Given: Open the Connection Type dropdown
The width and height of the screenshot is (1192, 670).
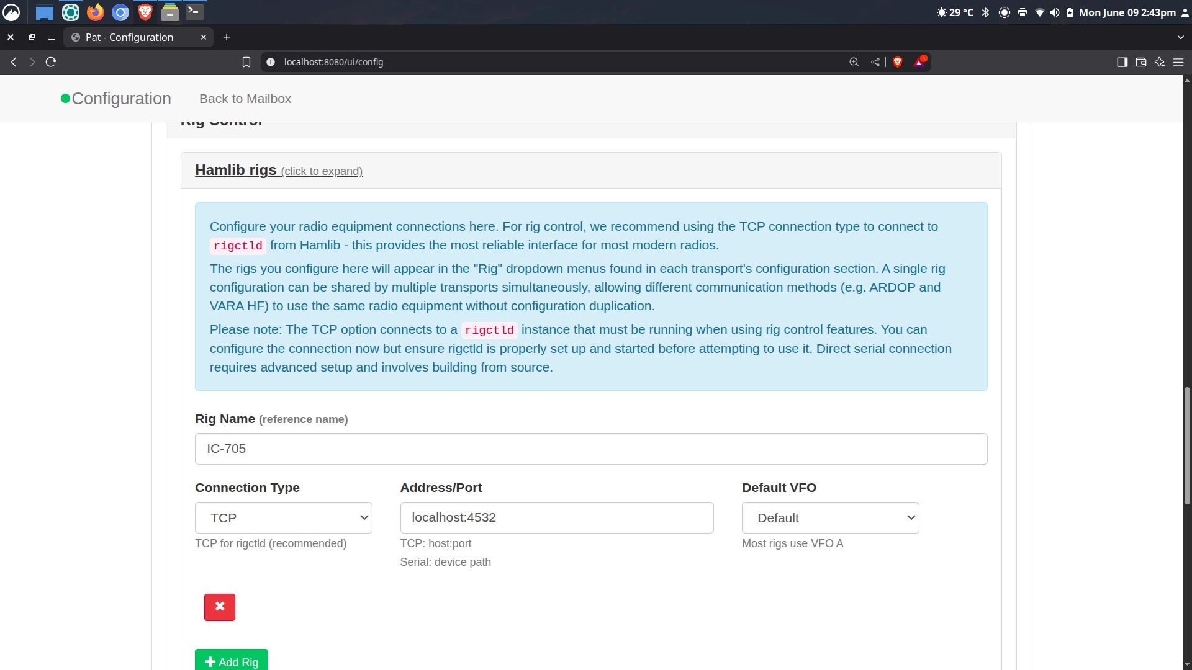Looking at the screenshot, I should click(x=284, y=517).
